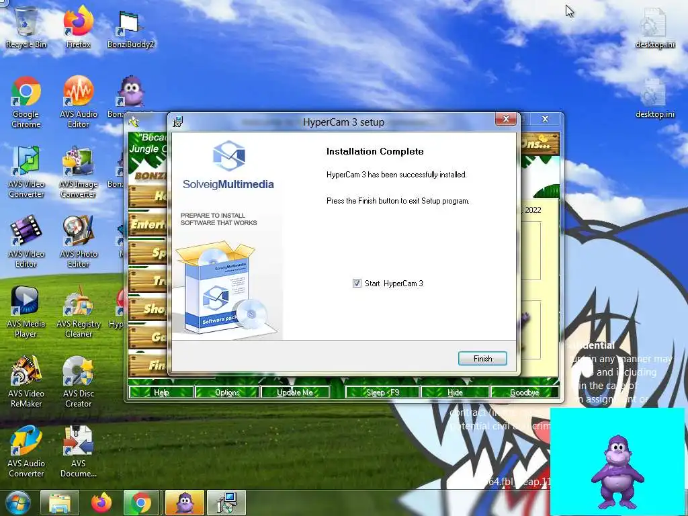Viewport: 688px width, 516px height.
Task: Switch to BonziBuddy taskbar icon
Action: click(185, 503)
